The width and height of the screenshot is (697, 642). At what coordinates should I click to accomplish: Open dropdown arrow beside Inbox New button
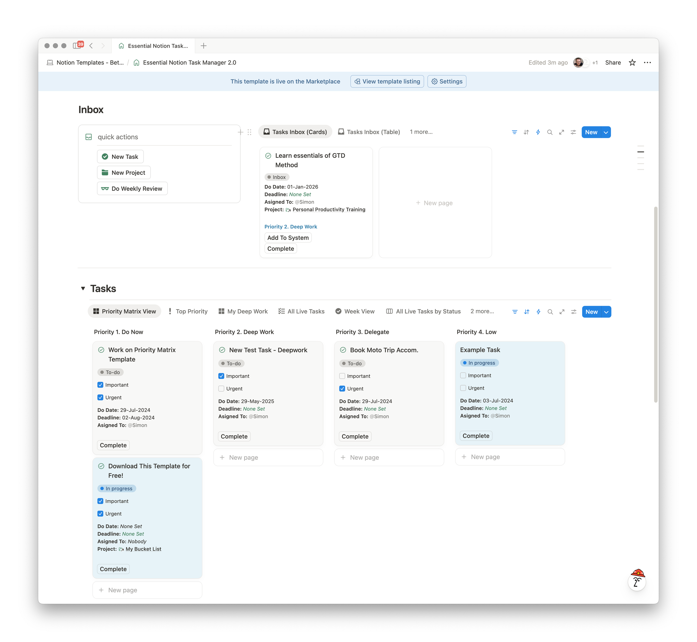[x=606, y=132]
